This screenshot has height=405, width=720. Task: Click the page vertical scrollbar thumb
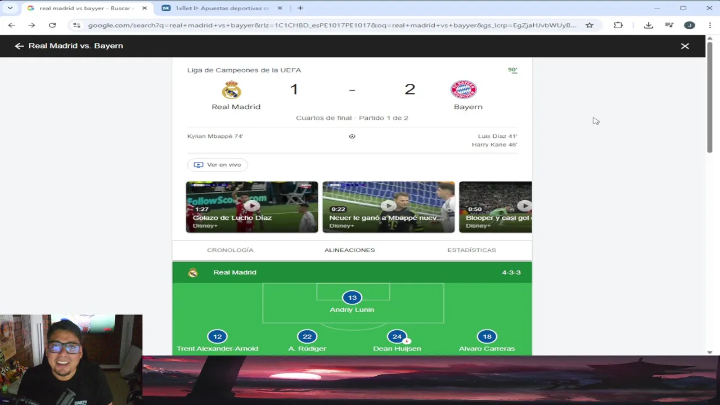pyautogui.click(x=710, y=97)
